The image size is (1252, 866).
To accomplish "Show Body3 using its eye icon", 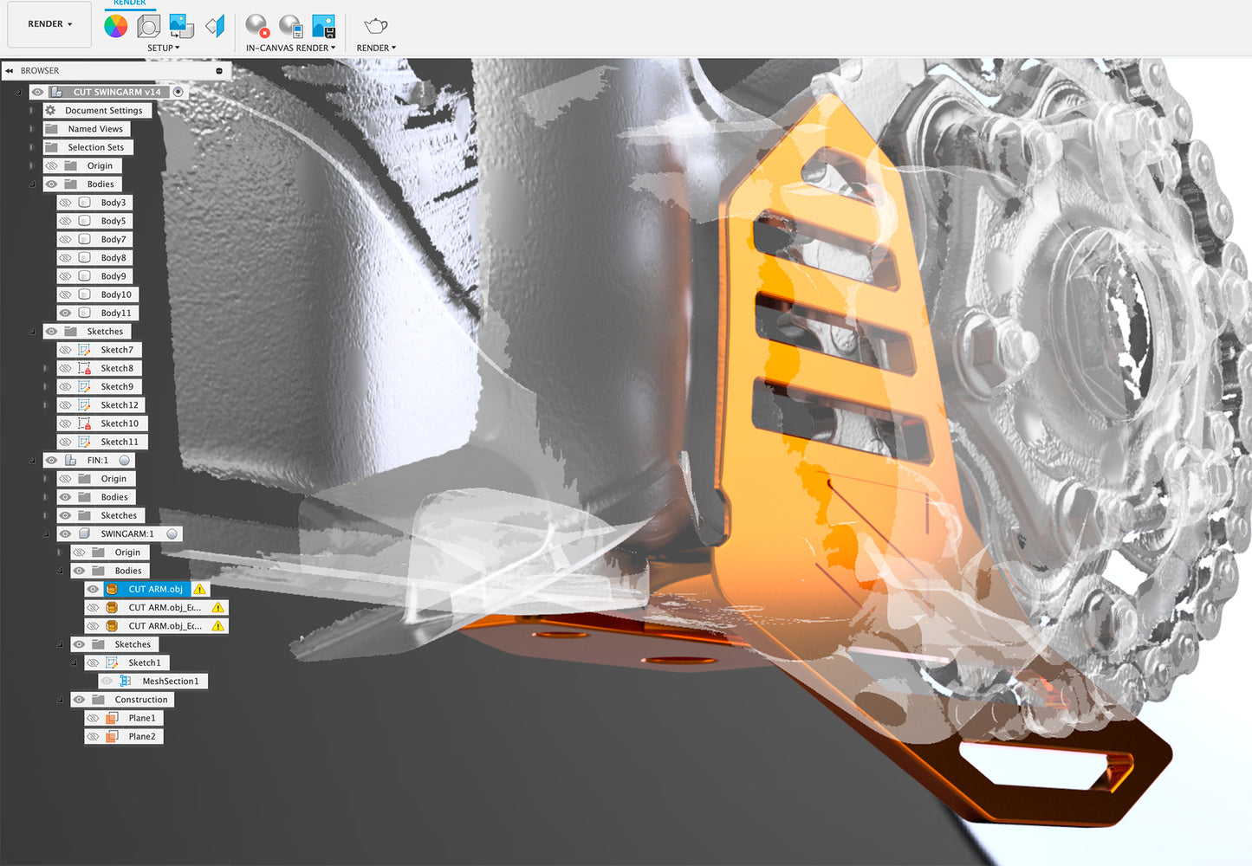I will point(65,203).
